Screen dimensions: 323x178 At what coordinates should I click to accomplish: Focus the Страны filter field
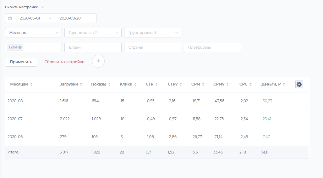click(x=153, y=47)
